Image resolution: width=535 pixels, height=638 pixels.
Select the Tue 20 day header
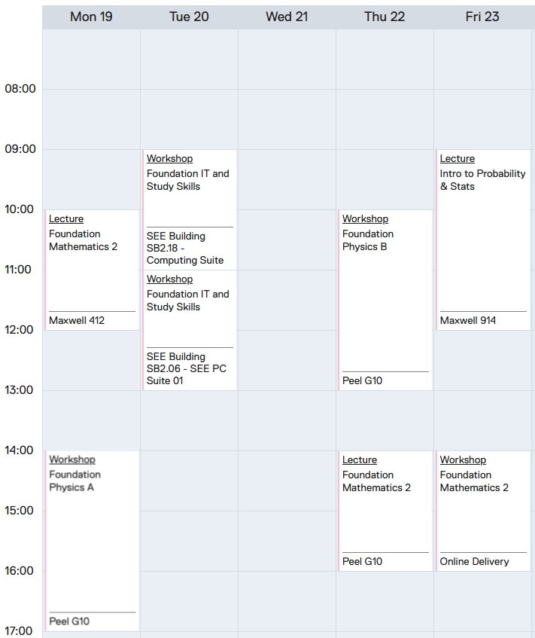189,17
